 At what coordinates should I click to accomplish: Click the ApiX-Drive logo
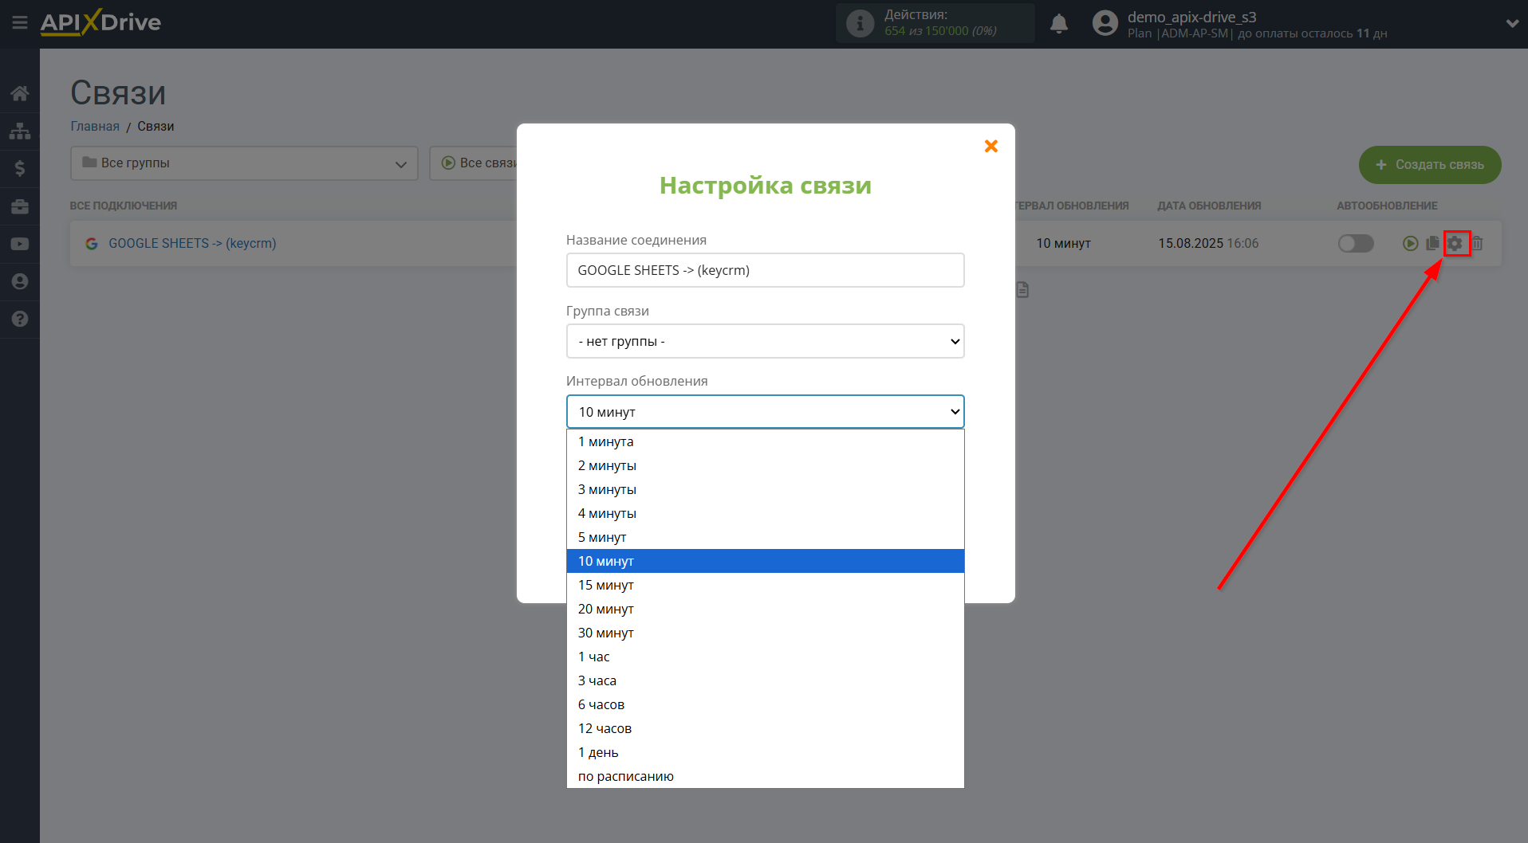100,22
